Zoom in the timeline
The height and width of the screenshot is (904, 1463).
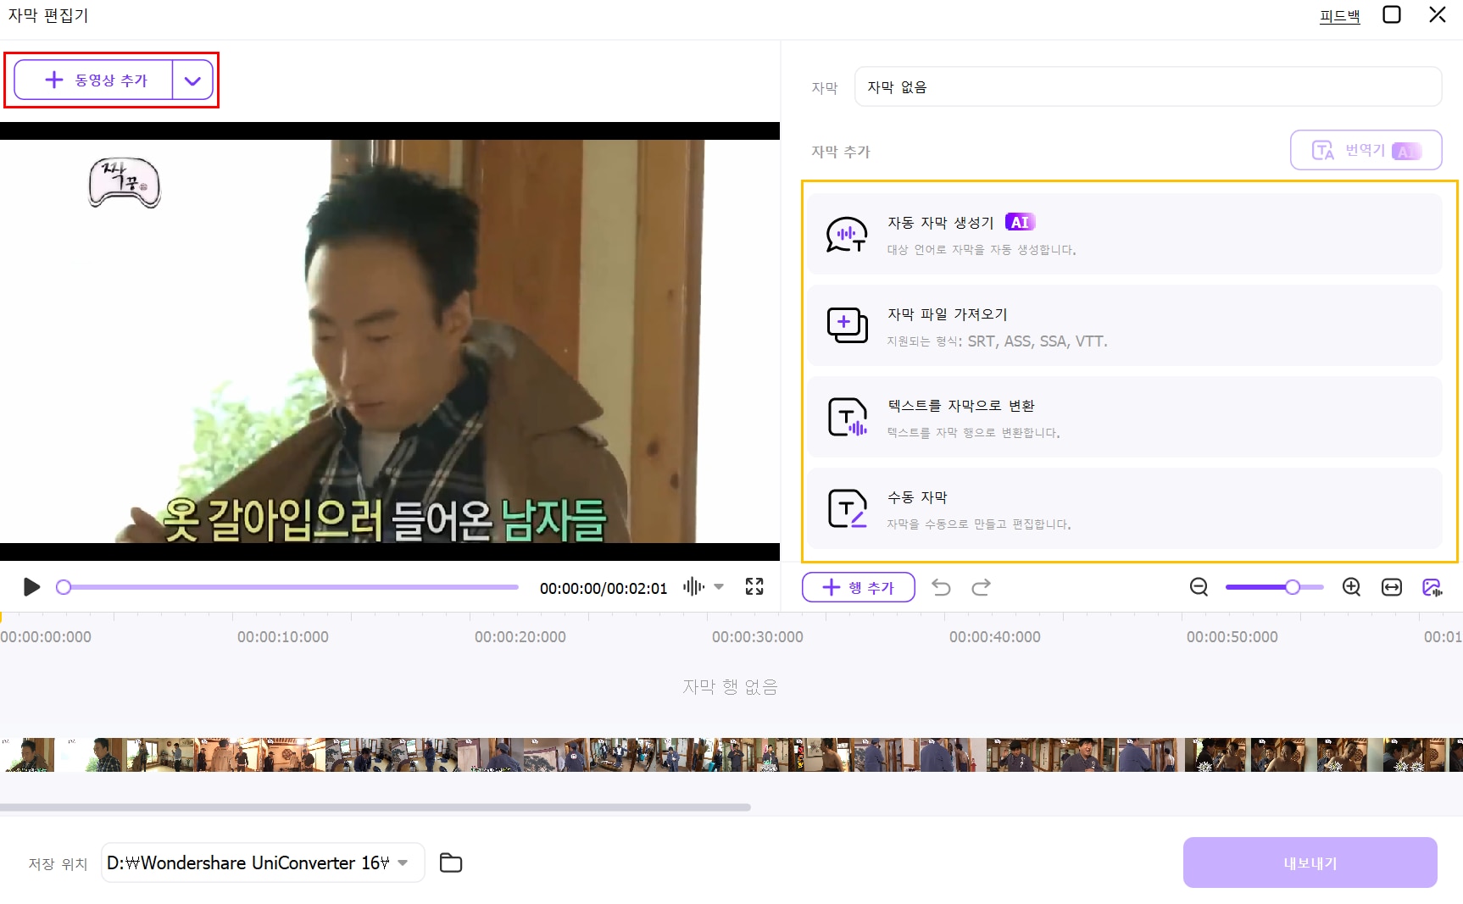tap(1351, 586)
